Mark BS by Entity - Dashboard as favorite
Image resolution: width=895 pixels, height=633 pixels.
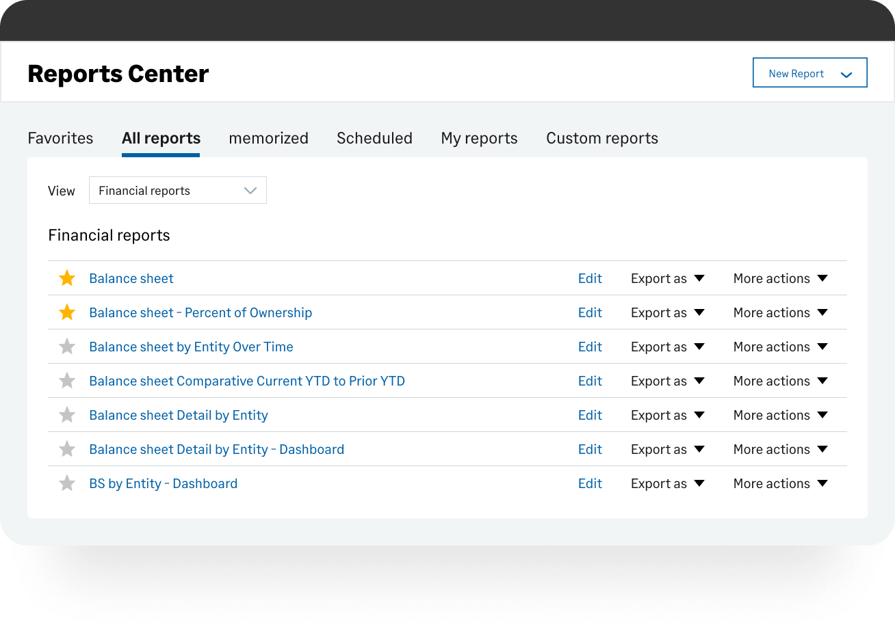[x=67, y=483]
